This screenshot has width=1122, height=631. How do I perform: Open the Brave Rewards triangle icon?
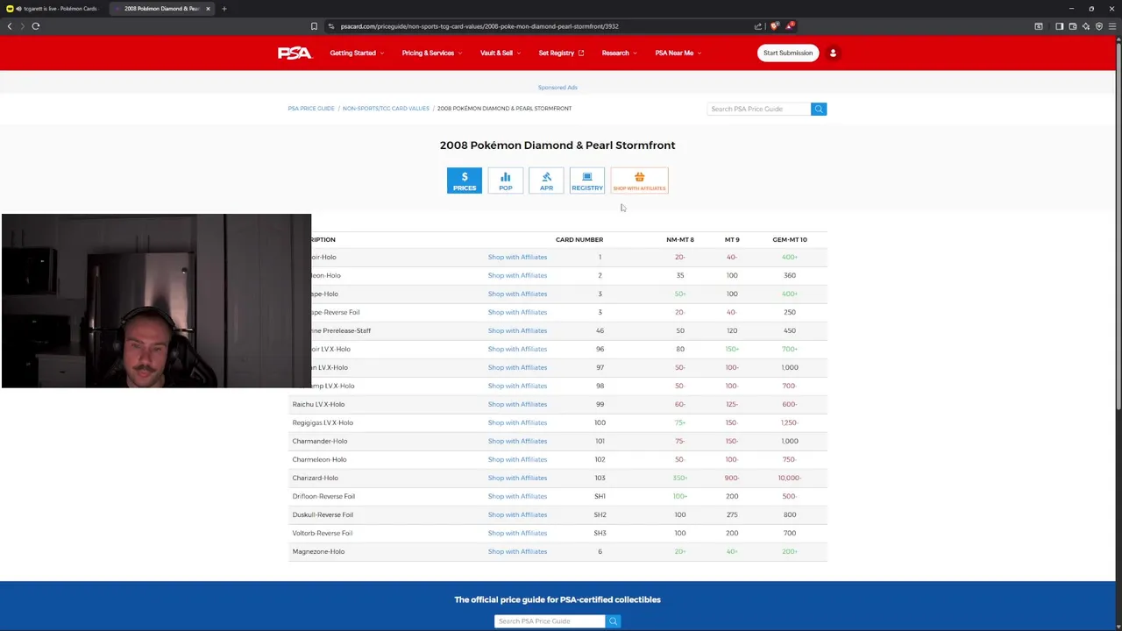click(790, 26)
